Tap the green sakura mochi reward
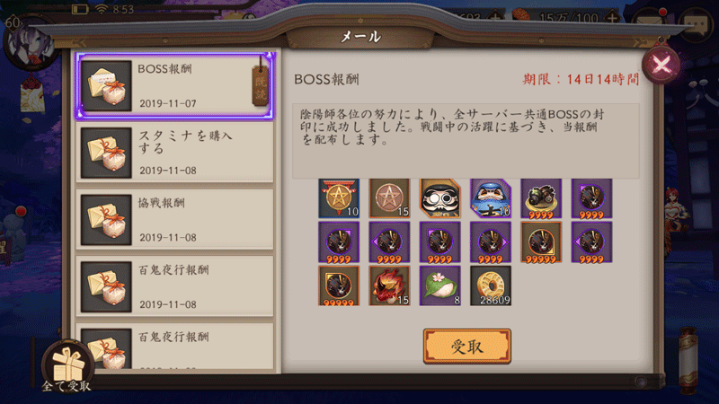Screen dimensions: 719x404 [x=439, y=285]
